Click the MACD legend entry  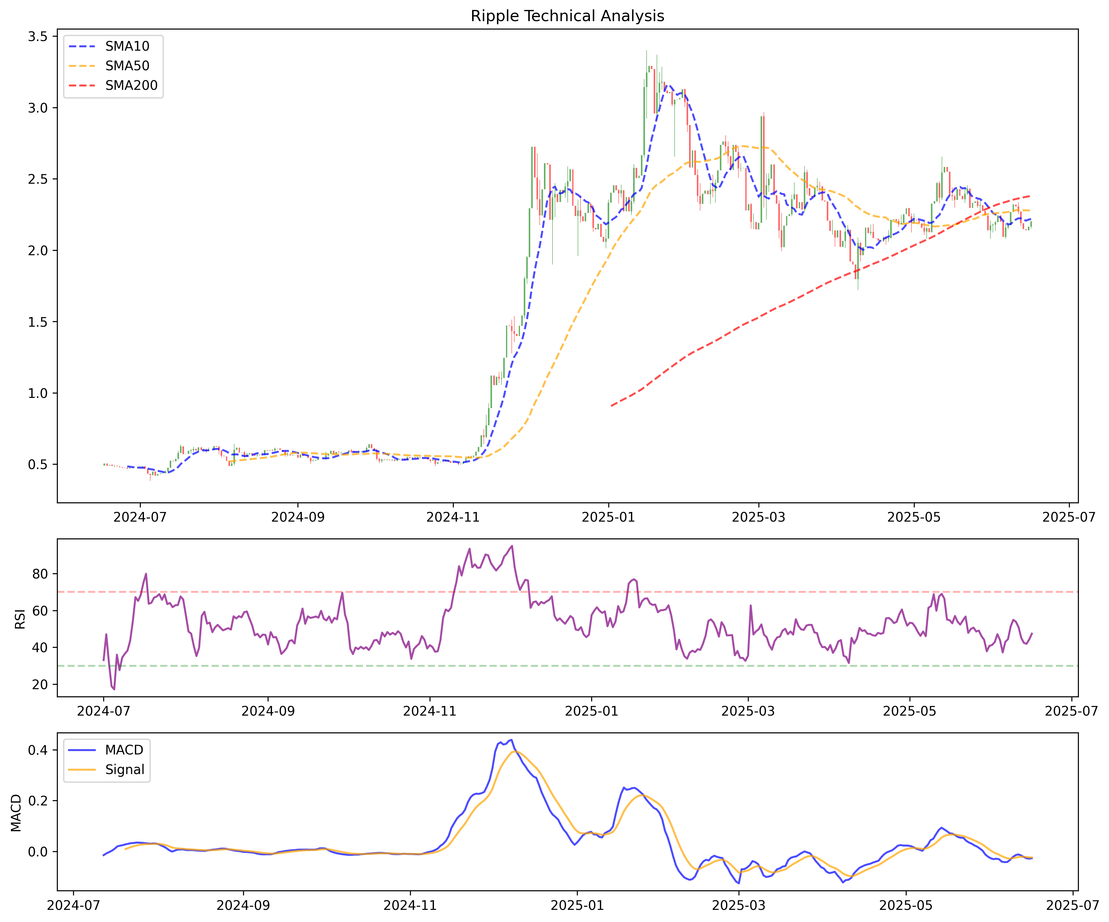coord(124,750)
